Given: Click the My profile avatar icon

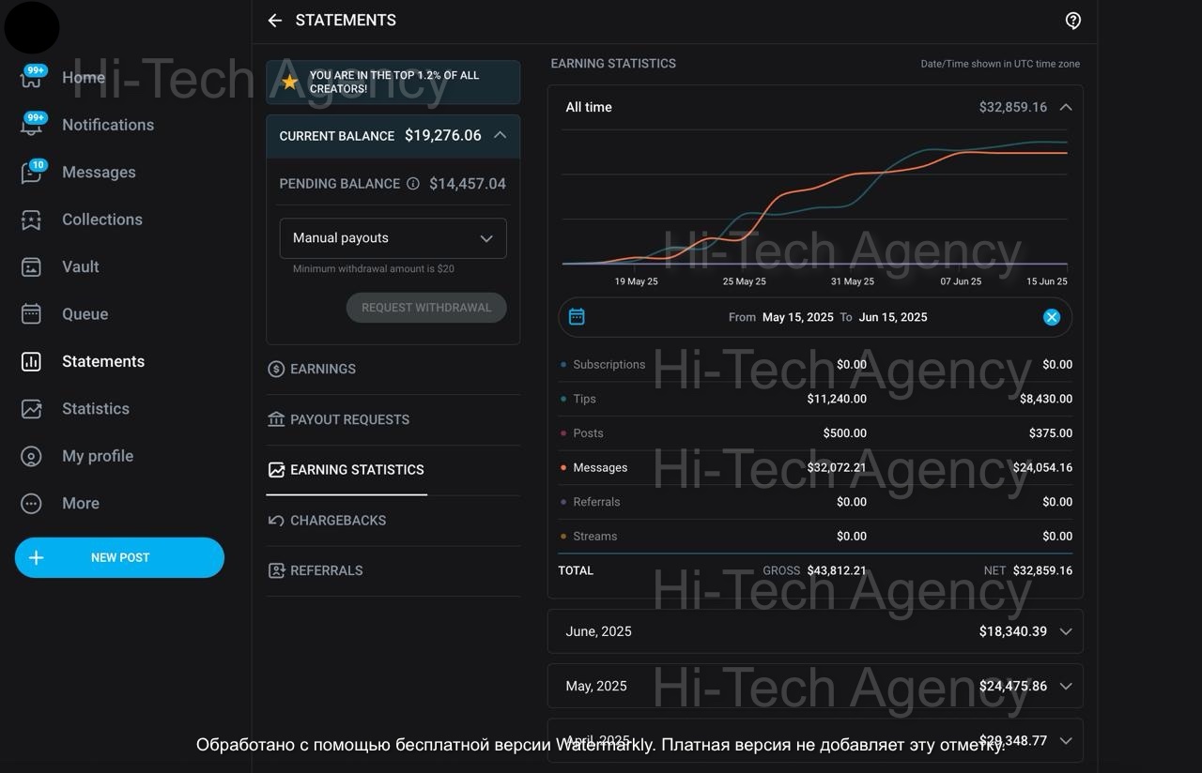Looking at the screenshot, I should [x=31, y=456].
